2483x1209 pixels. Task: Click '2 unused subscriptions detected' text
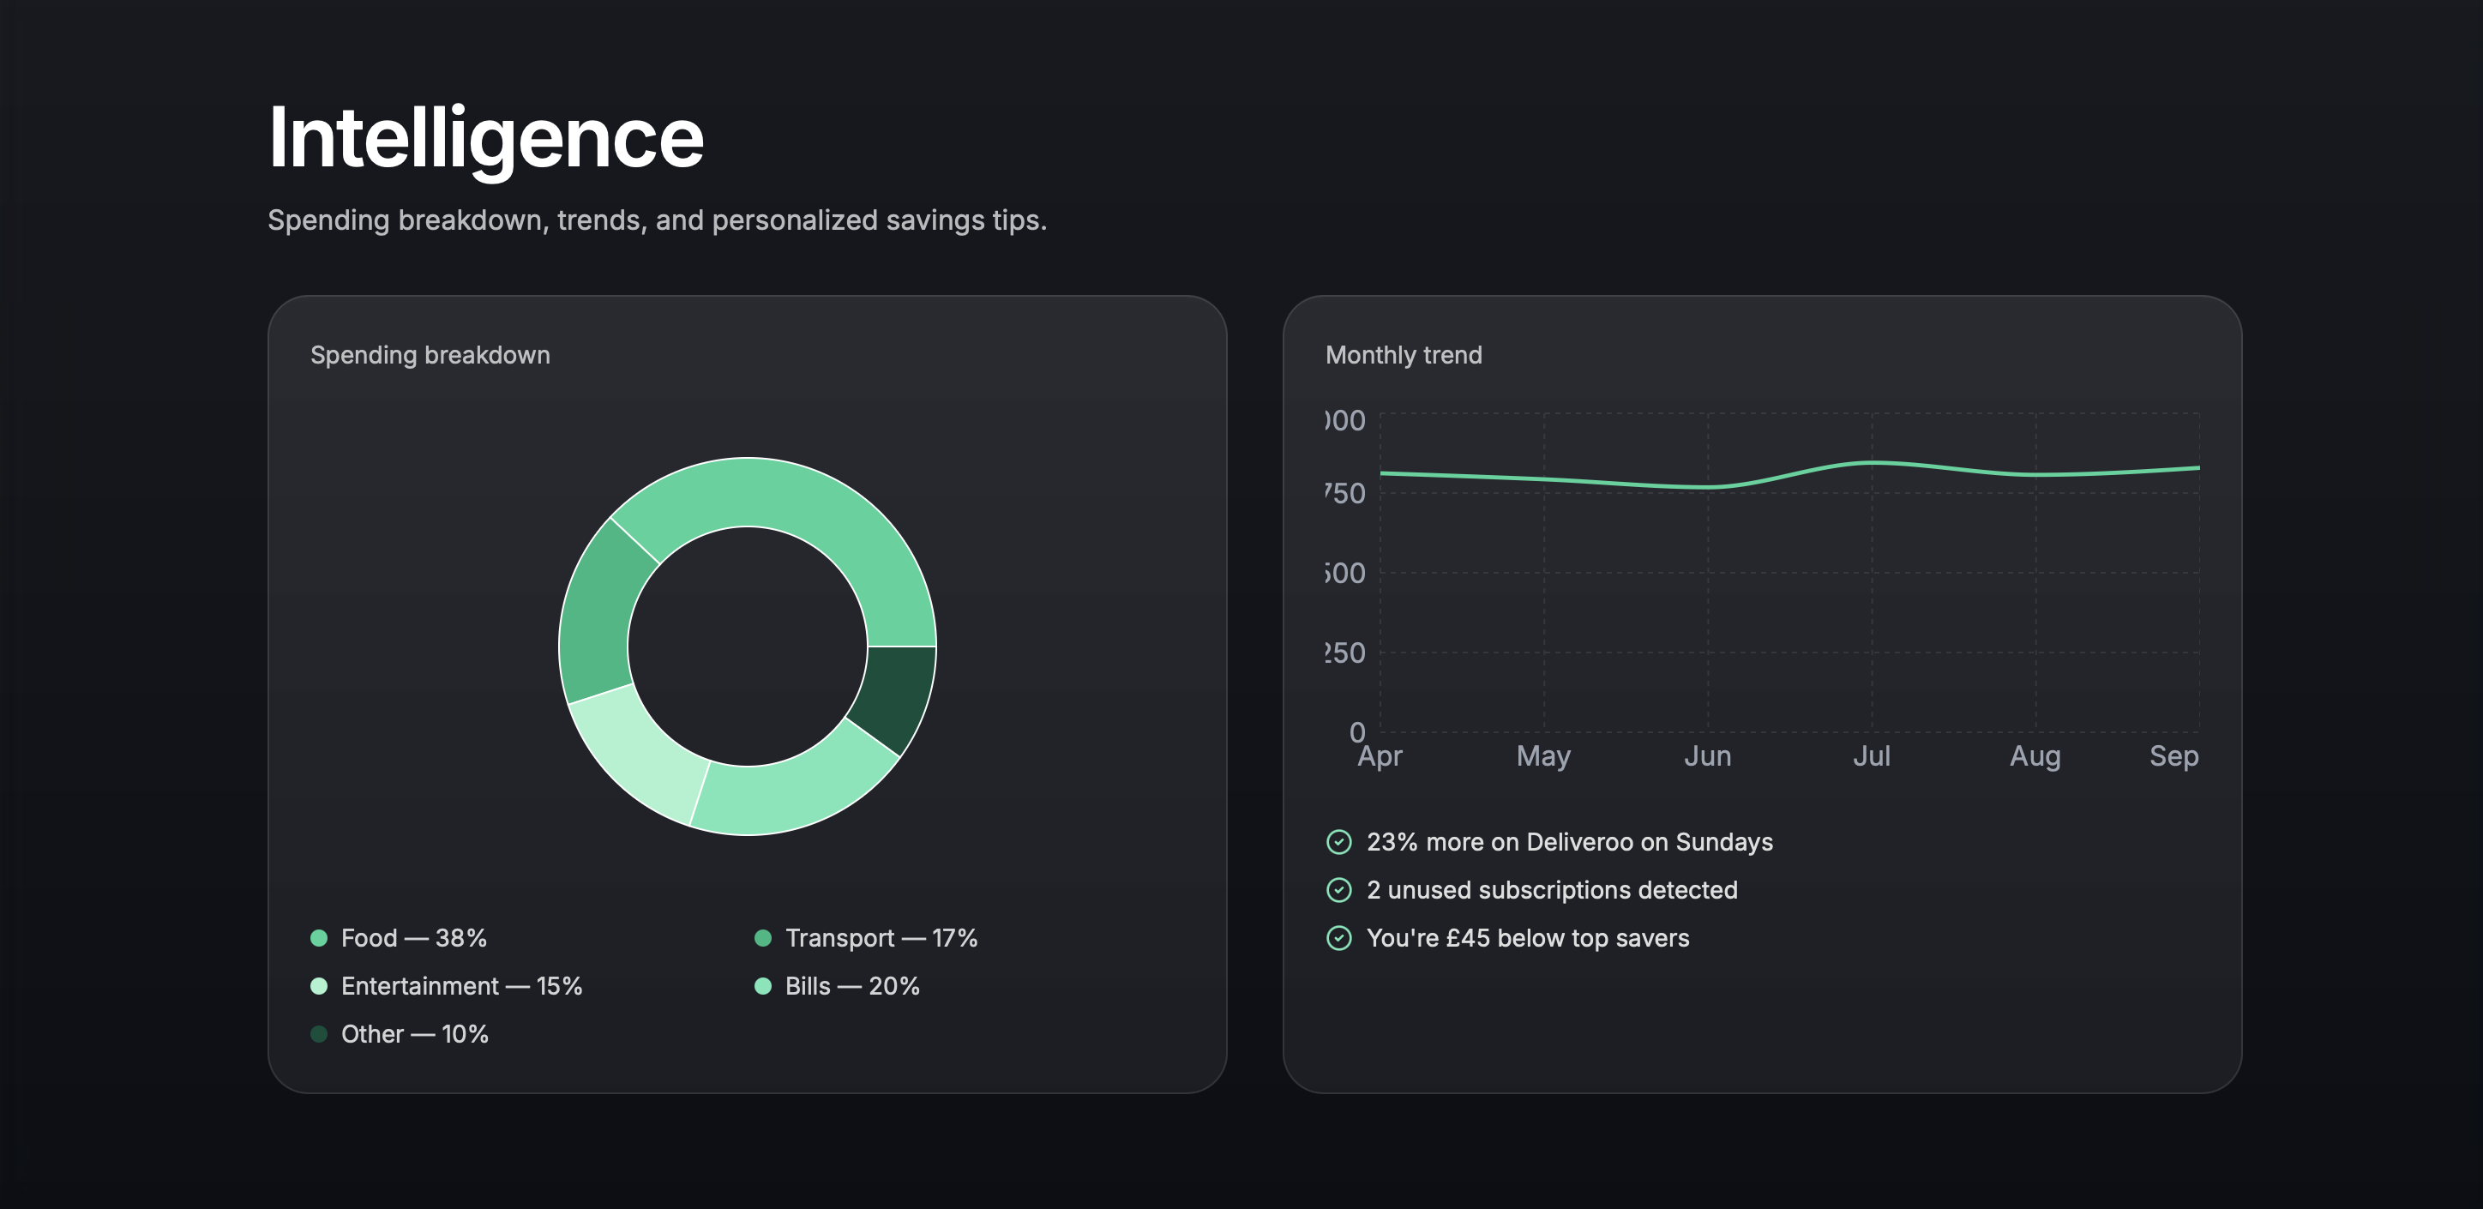coord(1552,890)
